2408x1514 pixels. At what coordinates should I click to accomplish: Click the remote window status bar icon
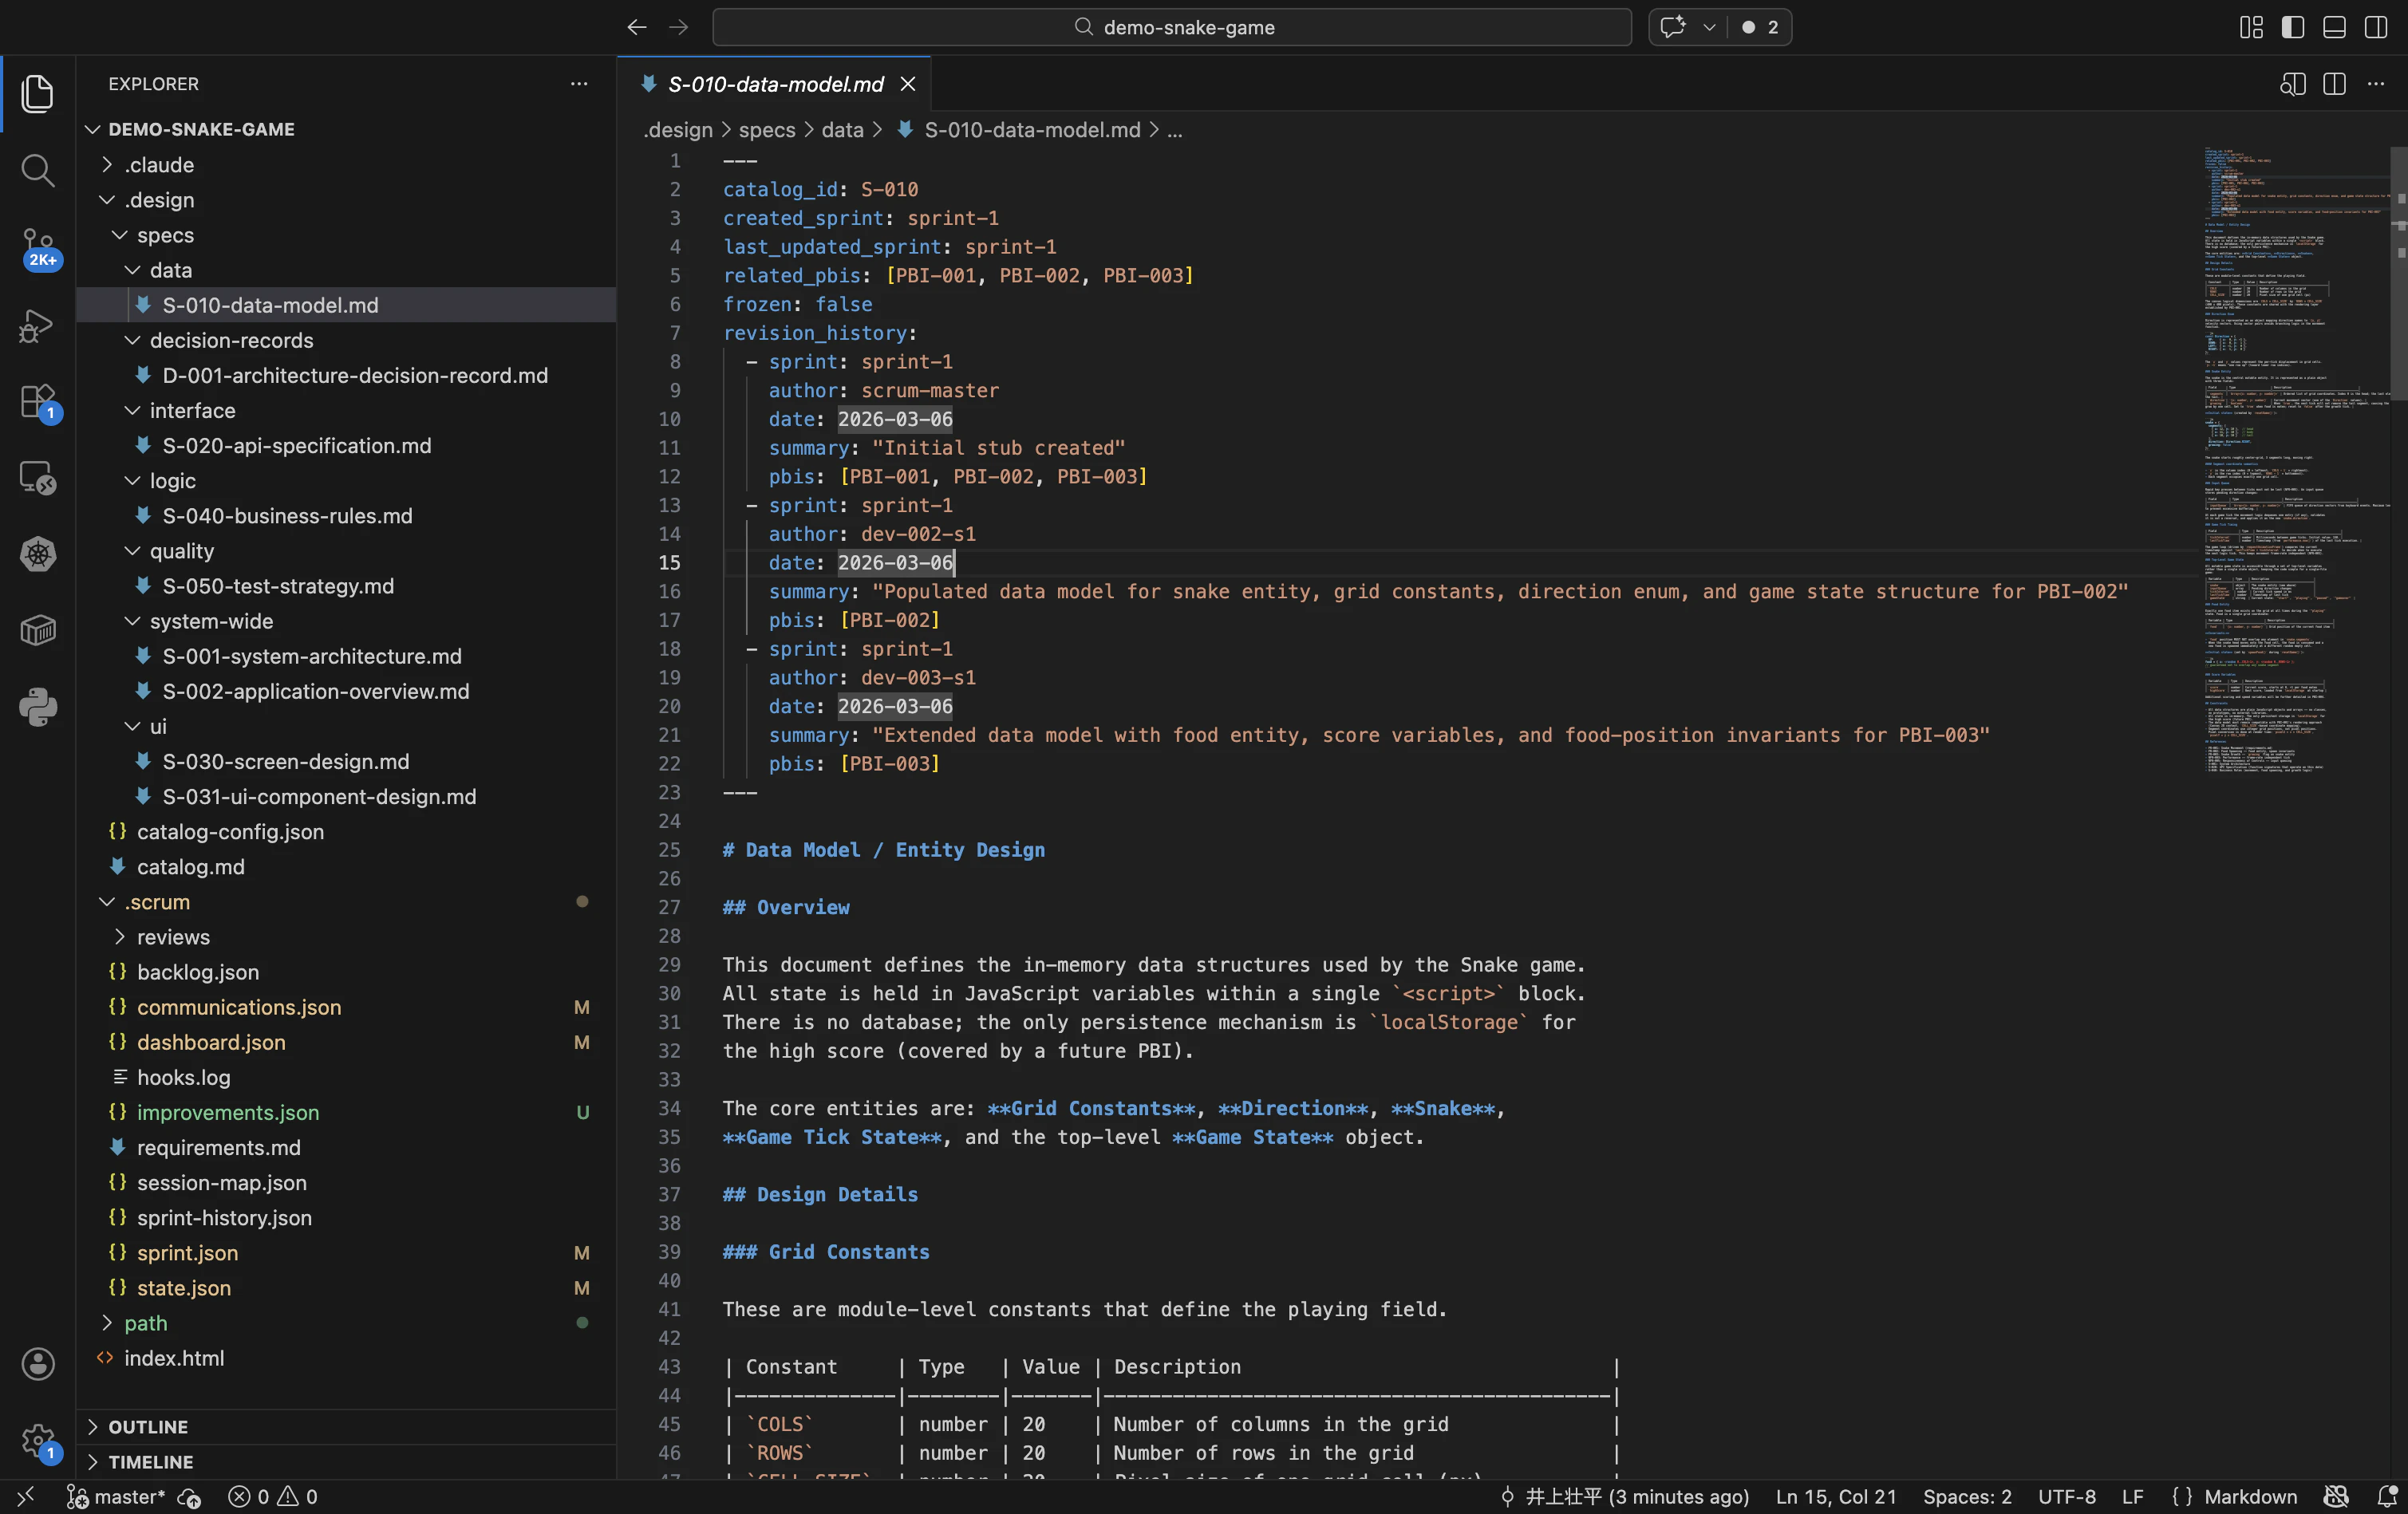click(x=26, y=1496)
